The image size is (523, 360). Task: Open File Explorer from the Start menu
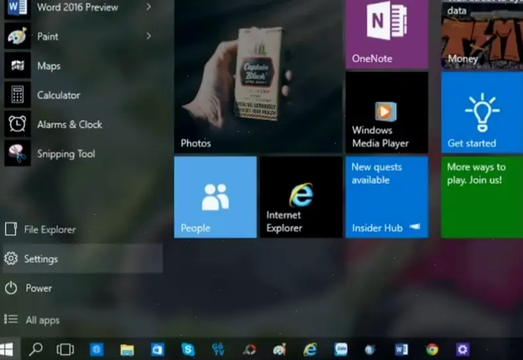50,230
